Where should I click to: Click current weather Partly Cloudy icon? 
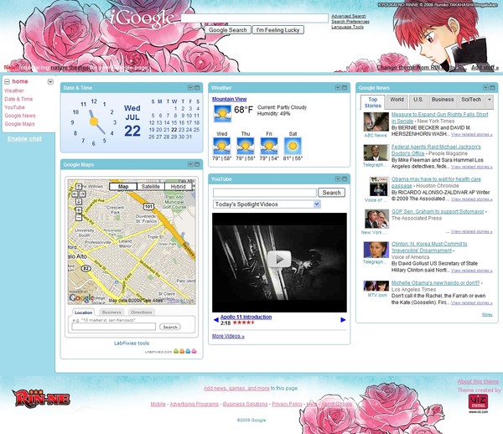222,113
